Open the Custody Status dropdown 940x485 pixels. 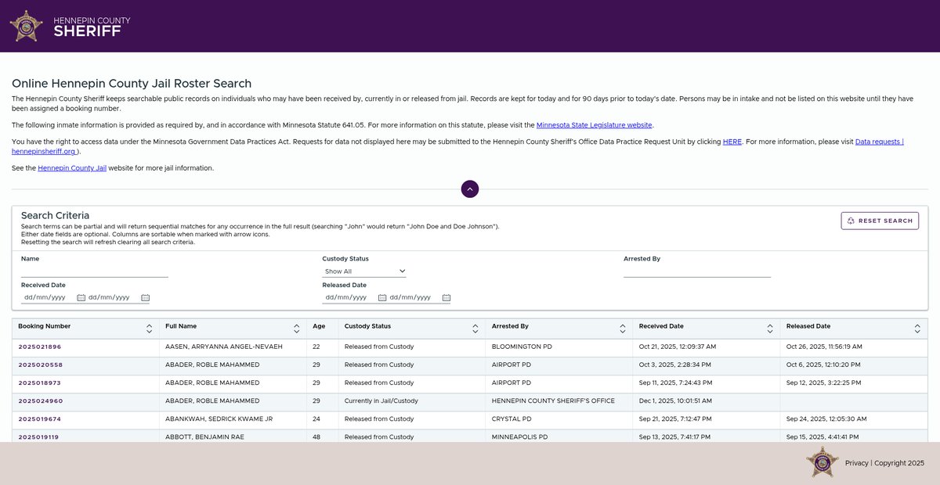click(x=364, y=271)
